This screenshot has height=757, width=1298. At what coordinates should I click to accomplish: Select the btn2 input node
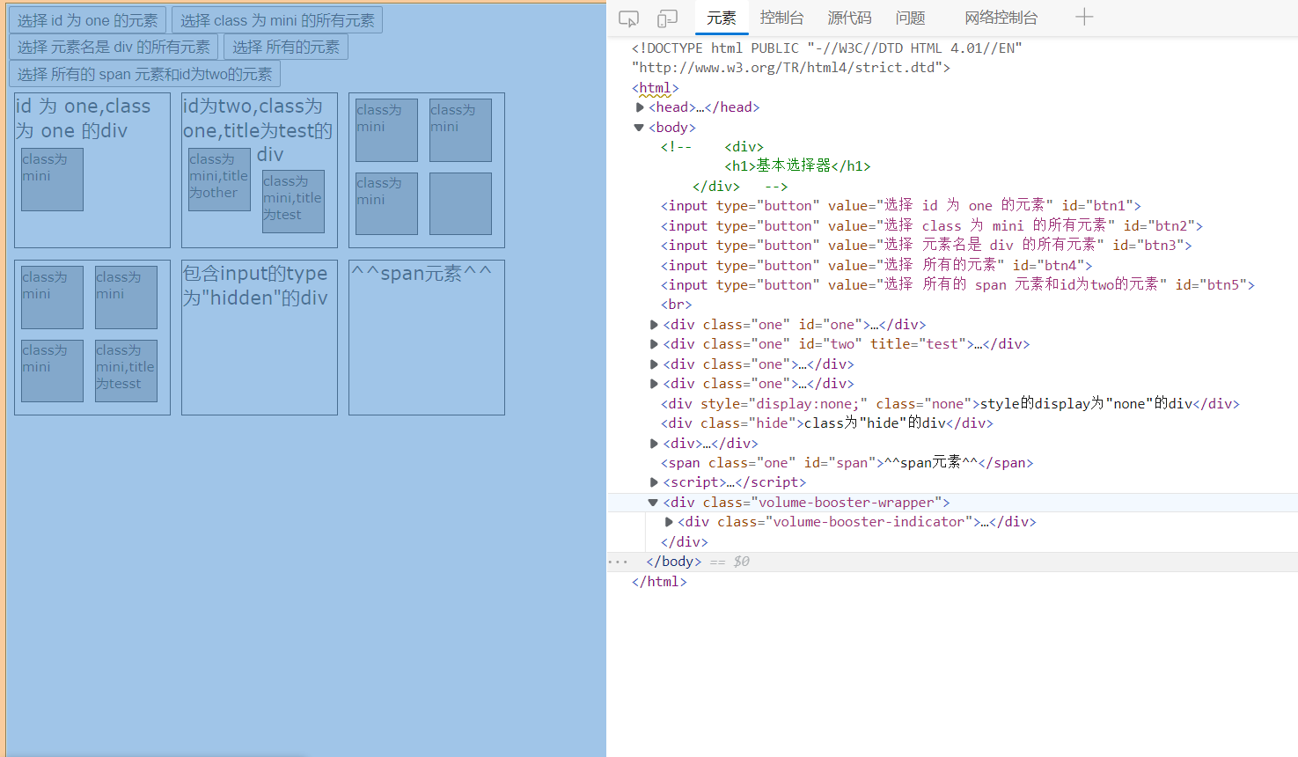pos(932,226)
